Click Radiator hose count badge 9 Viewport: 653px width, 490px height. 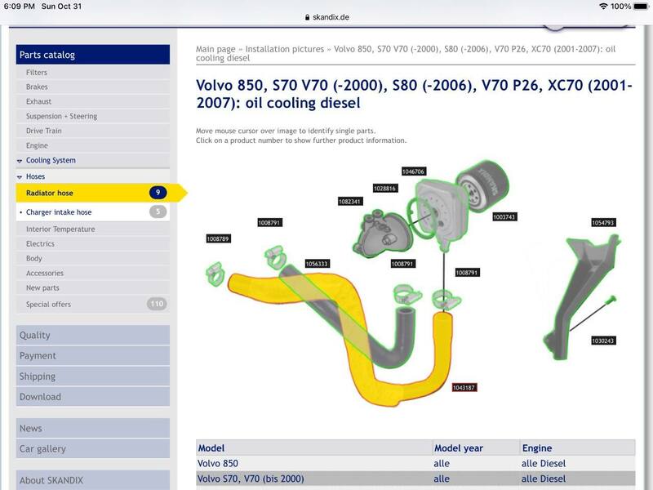(x=158, y=192)
